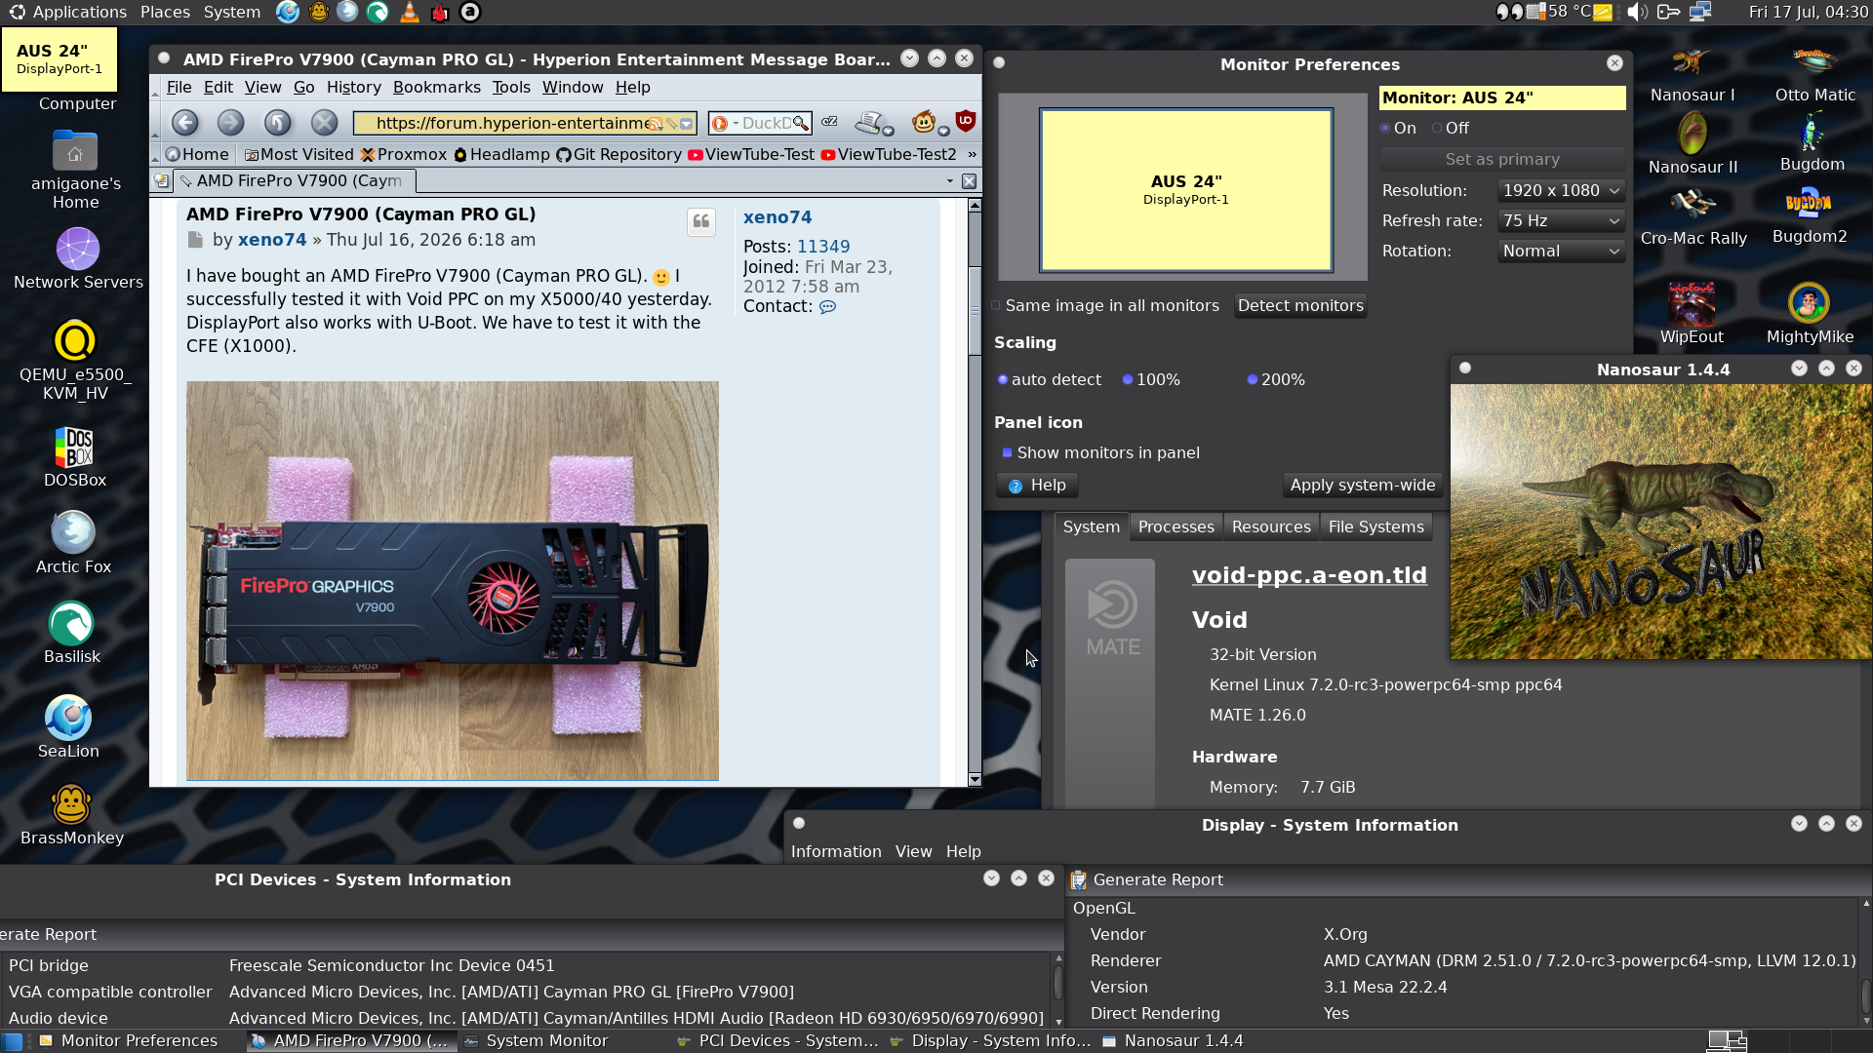Open the list all tabs dropdown arrow
This screenshot has width=1873, height=1053.
click(x=949, y=180)
